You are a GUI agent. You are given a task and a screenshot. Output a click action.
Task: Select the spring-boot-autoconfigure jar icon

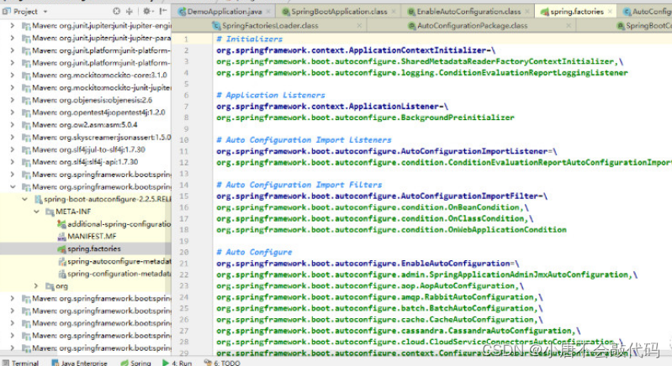(38, 199)
